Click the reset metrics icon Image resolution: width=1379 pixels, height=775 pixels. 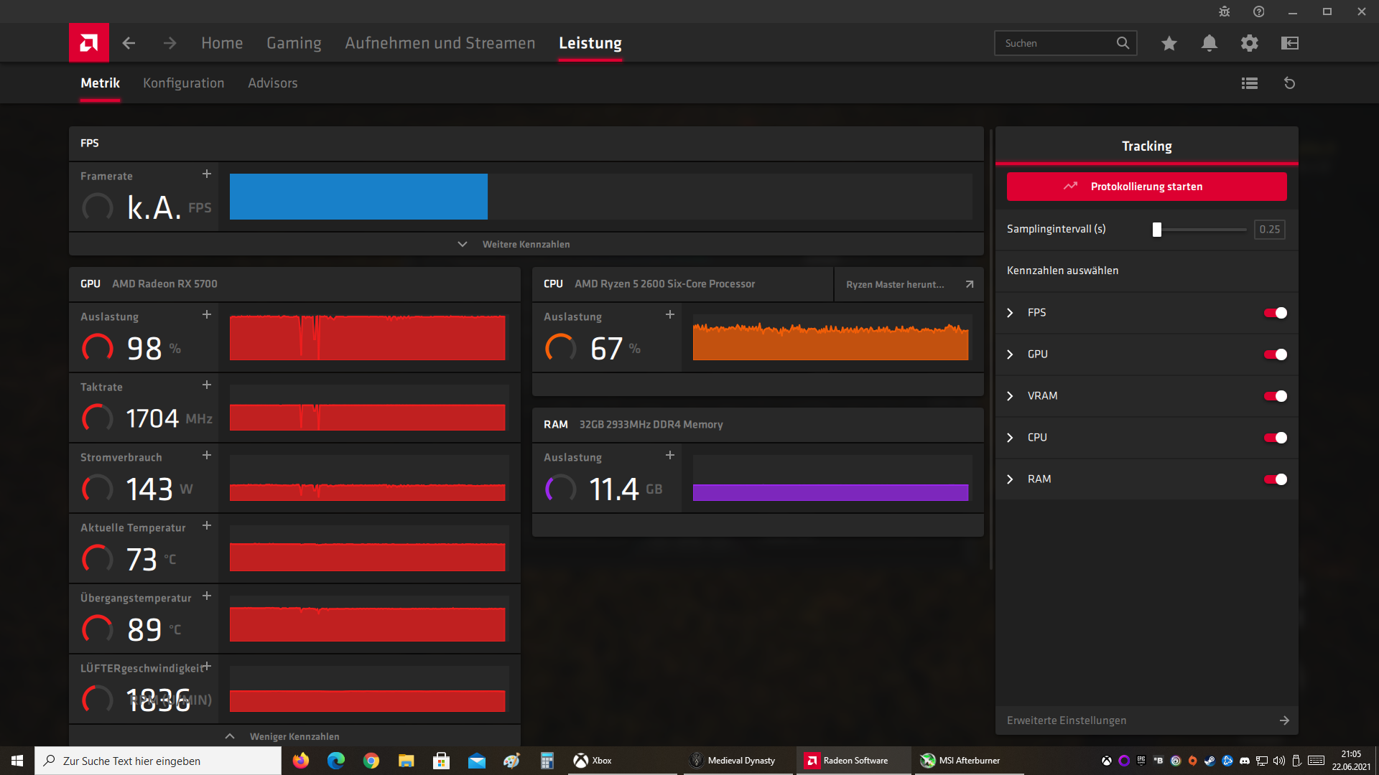pyautogui.click(x=1290, y=83)
